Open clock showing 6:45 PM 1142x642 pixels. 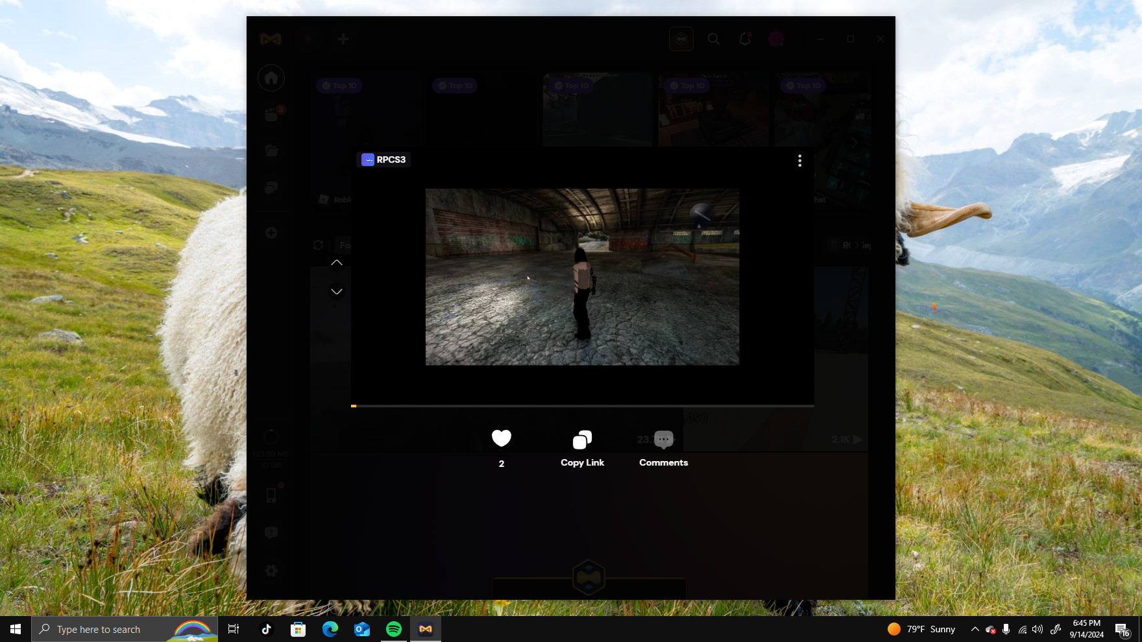click(x=1087, y=629)
